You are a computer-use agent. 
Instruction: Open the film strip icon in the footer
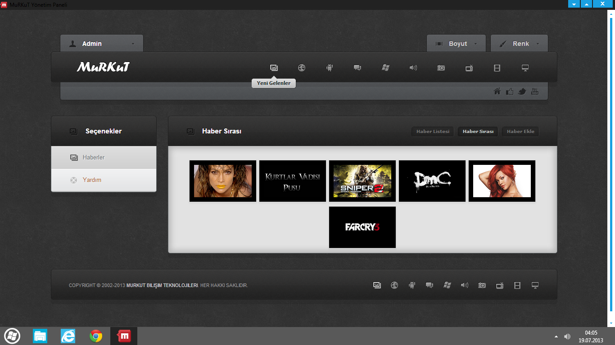(517, 285)
